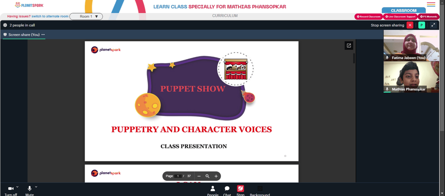The width and height of the screenshot is (445, 196).
Task: Mute the microphone
Action: 29,191
